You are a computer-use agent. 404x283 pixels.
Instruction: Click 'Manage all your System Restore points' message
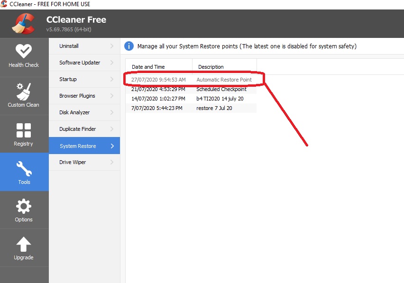(247, 46)
